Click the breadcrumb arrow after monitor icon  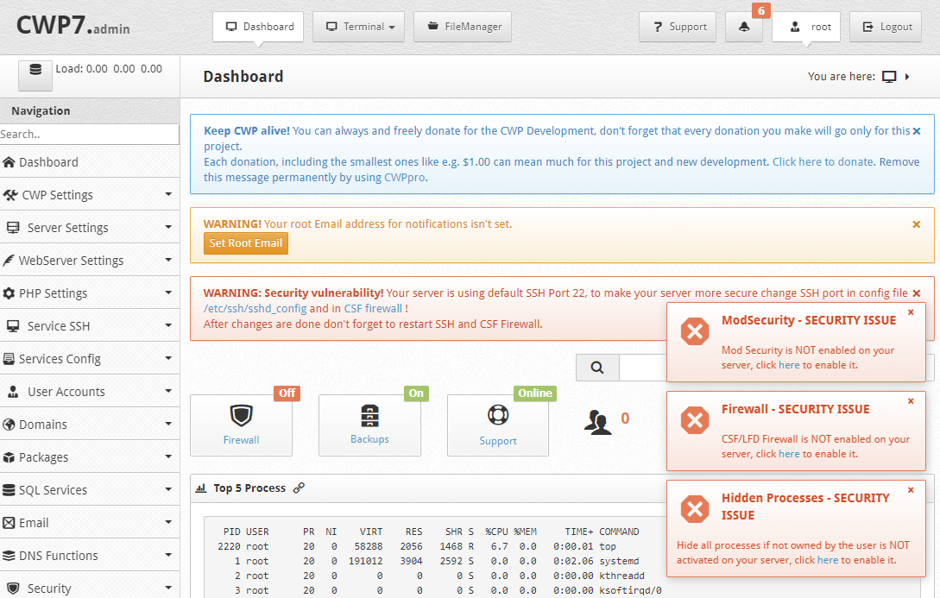click(x=907, y=77)
